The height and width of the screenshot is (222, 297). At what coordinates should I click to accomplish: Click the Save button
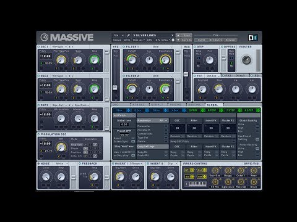pos(186,35)
